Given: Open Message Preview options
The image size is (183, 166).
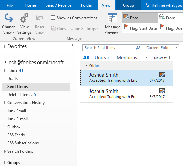Looking at the screenshot, I should (113, 24).
